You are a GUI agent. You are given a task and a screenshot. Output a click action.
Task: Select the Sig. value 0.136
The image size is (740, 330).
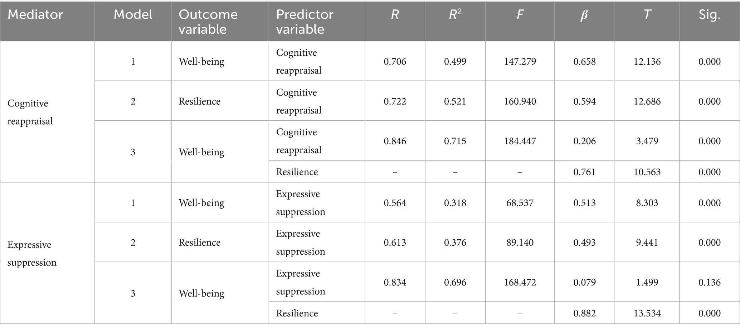[709, 282]
